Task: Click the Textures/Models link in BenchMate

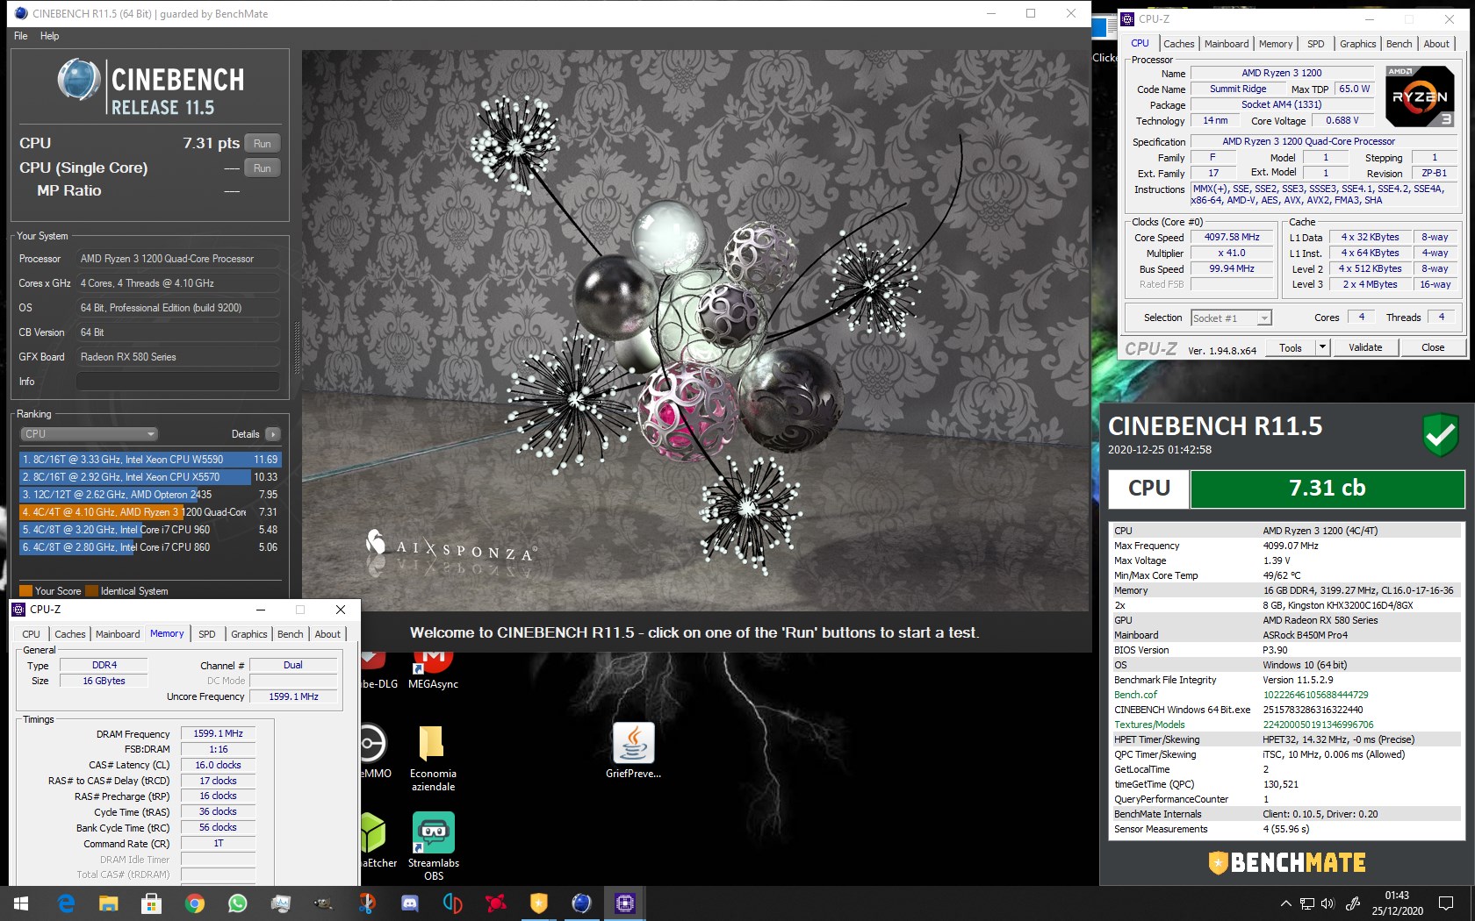Action: pos(1149,725)
